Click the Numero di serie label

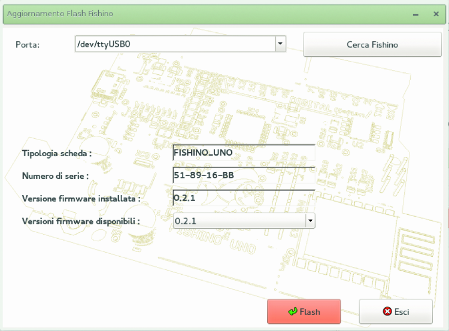55,176
